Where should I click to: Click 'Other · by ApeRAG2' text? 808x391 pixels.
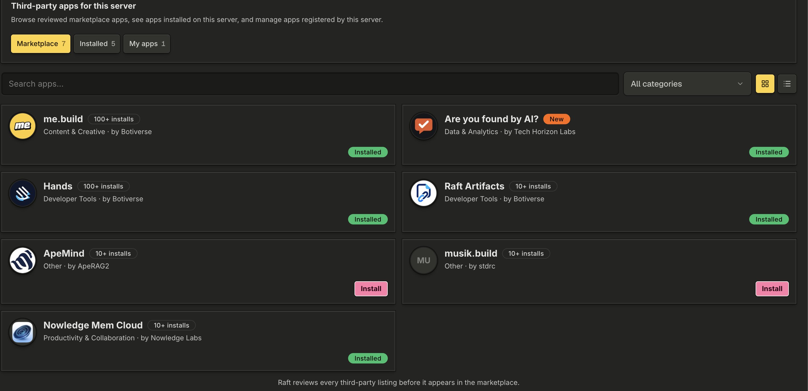(x=76, y=266)
